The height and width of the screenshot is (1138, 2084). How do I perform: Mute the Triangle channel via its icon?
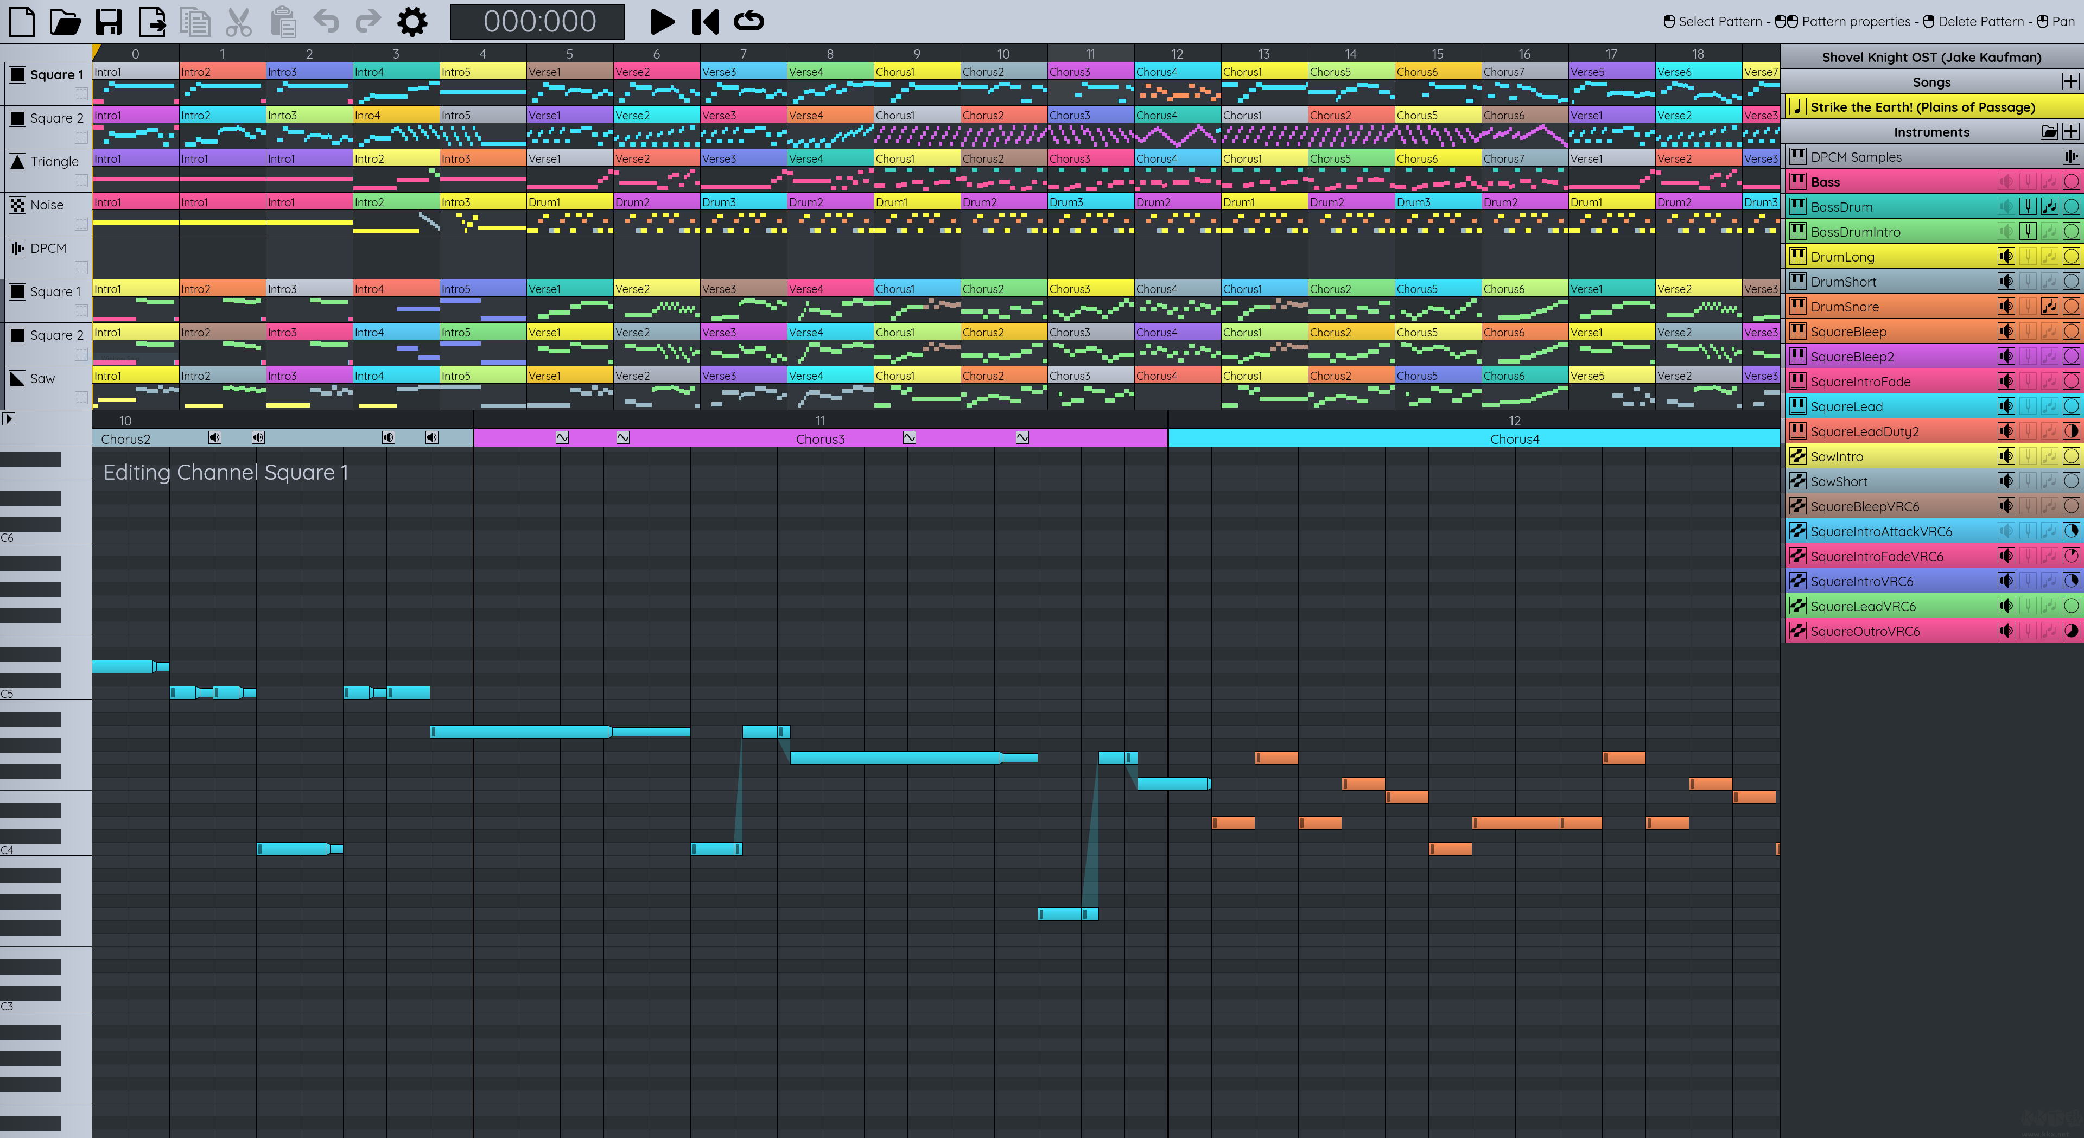coord(17,162)
